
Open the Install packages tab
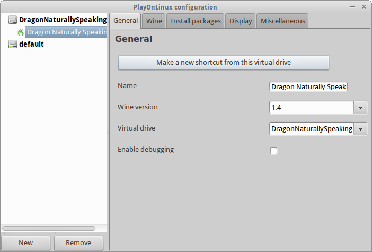(x=196, y=21)
